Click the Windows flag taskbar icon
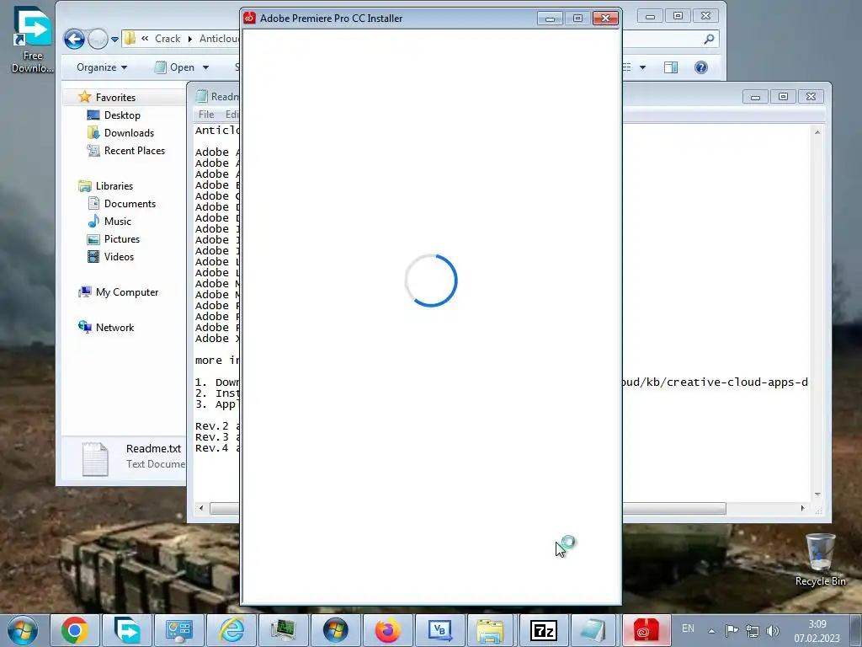This screenshot has height=647, width=862. coord(335,630)
